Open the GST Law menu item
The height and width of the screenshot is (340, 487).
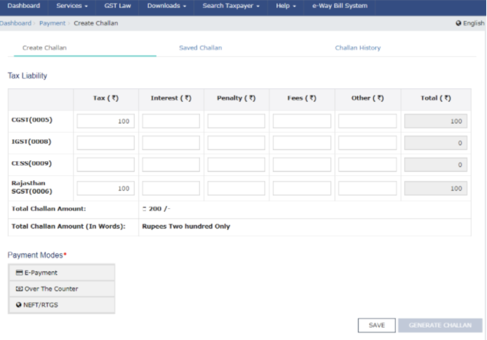point(117,6)
